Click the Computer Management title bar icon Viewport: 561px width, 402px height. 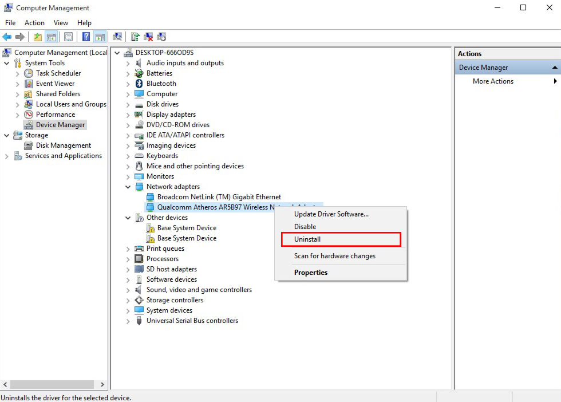point(8,7)
